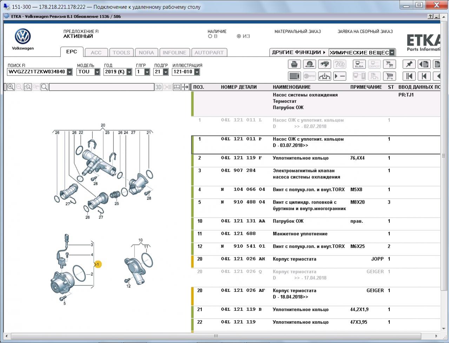Zoom in on the illustration
This screenshot has height=343, width=449.
[11, 87]
